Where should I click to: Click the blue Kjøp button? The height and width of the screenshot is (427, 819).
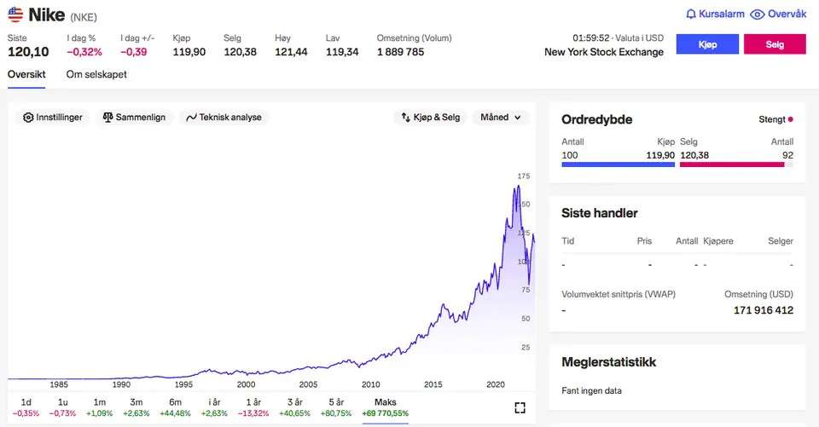click(707, 44)
